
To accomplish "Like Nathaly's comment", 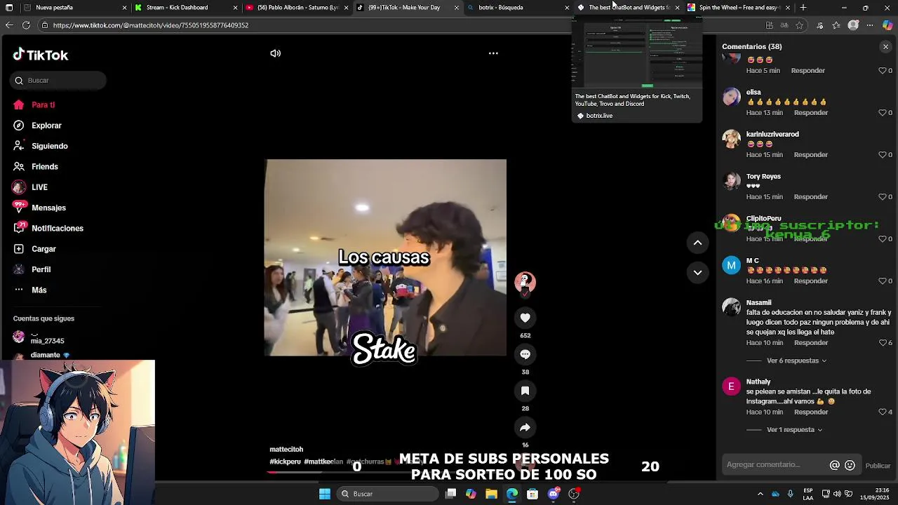I will pos(883,412).
